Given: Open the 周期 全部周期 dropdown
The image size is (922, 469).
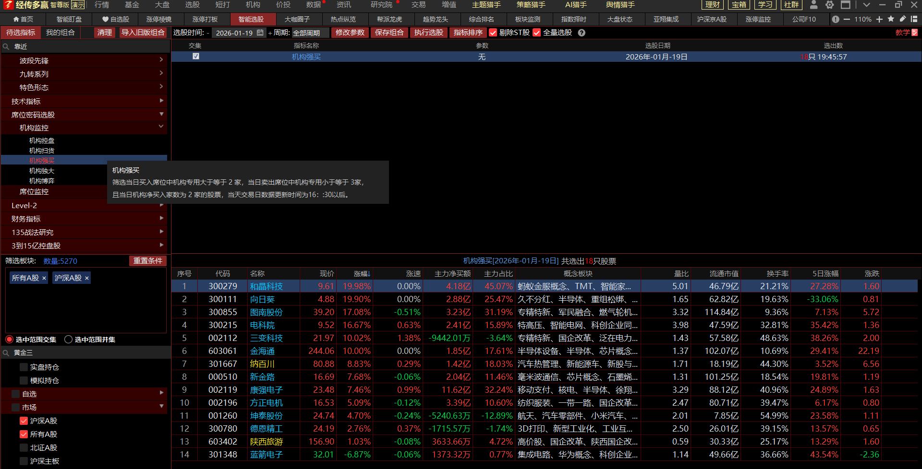Looking at the screenshot, I should point(310,33).
